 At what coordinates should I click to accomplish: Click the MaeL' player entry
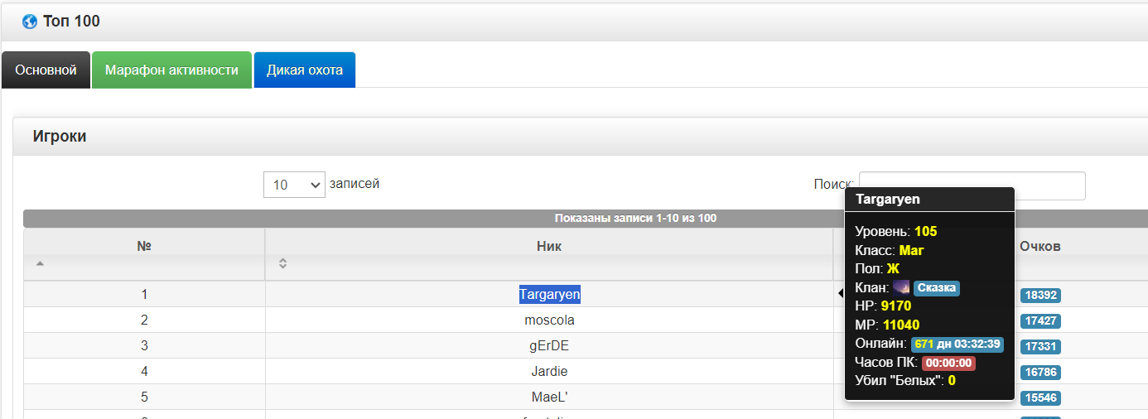tap(549, 397)
